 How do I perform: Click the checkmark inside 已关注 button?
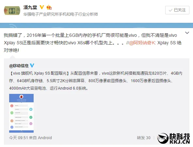[x=170, y=10]
